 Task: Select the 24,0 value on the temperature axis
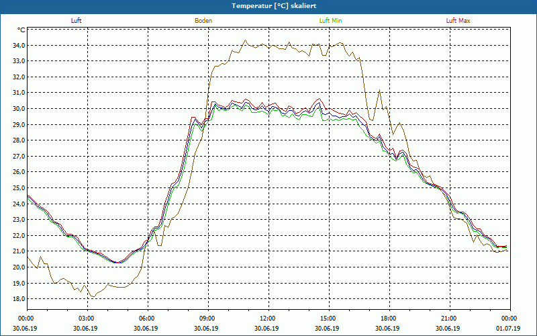19,204
